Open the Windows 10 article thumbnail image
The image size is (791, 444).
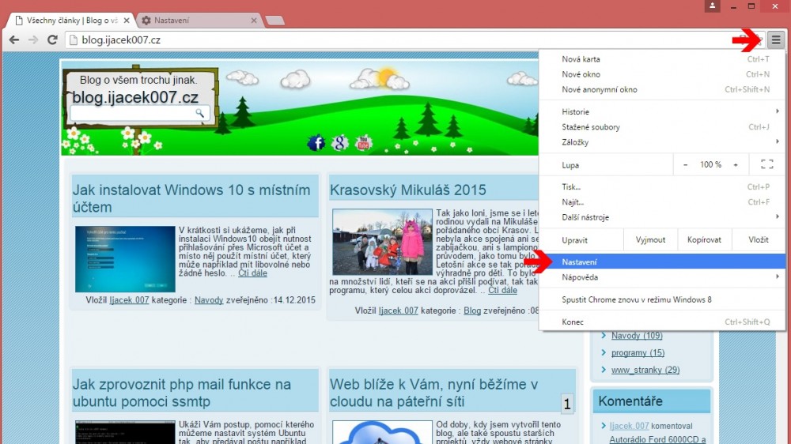click(125, 258)
